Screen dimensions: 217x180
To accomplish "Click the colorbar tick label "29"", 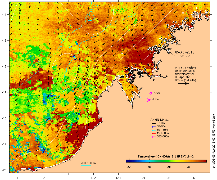I will pyautogui.click(x=169, y=167).
